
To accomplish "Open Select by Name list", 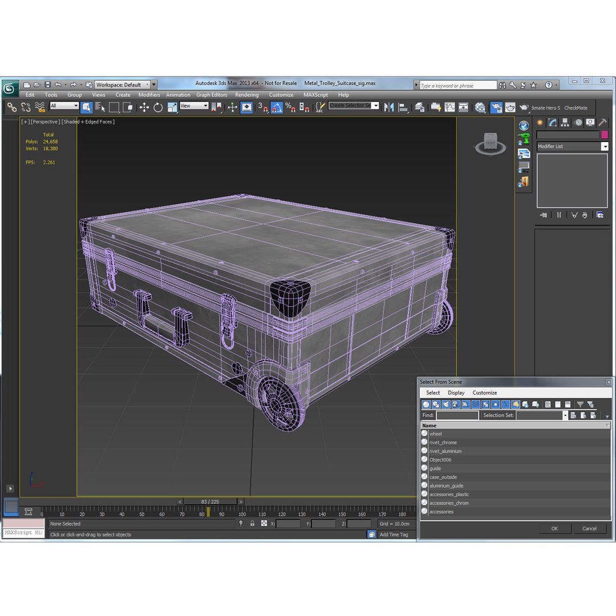I will (x=100, y=107).
